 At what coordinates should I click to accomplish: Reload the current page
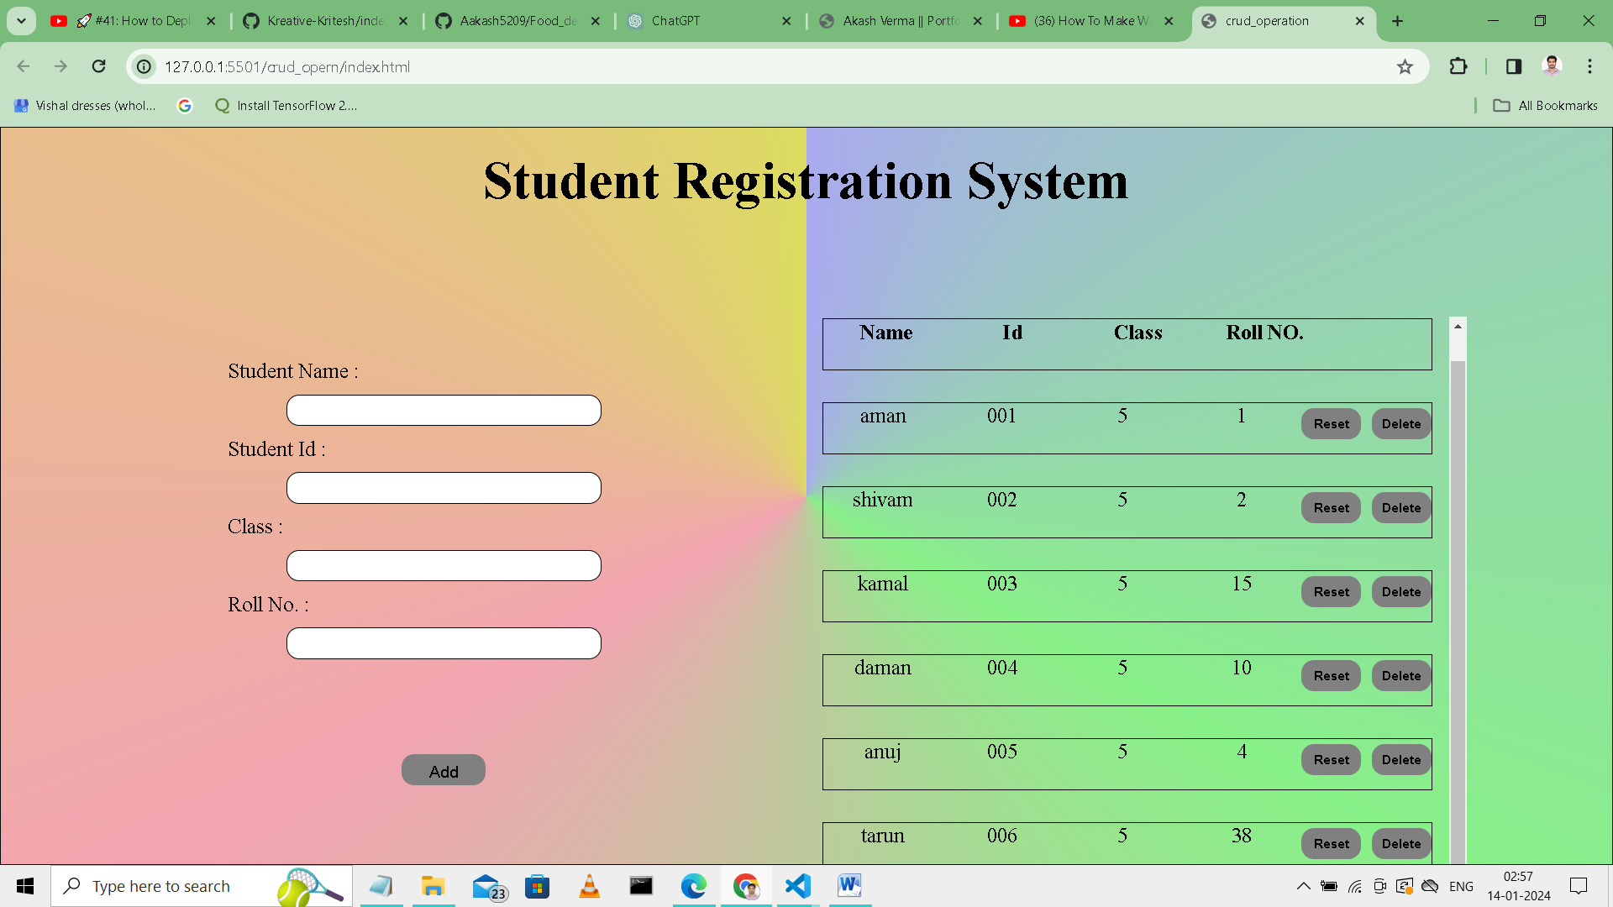point(98,66)
